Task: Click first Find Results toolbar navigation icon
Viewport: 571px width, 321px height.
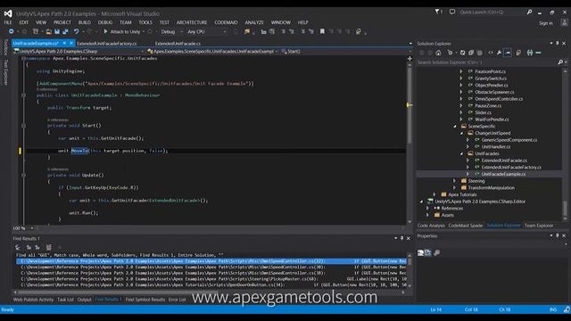Action: (18, 247)
